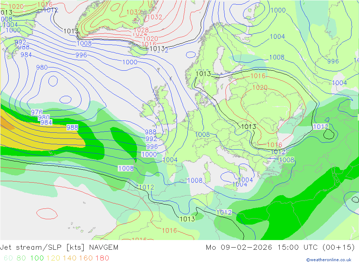Click the red 1016 label over the Baltic
The width and height of the screenshot is (359, 263).
point(258,76)
